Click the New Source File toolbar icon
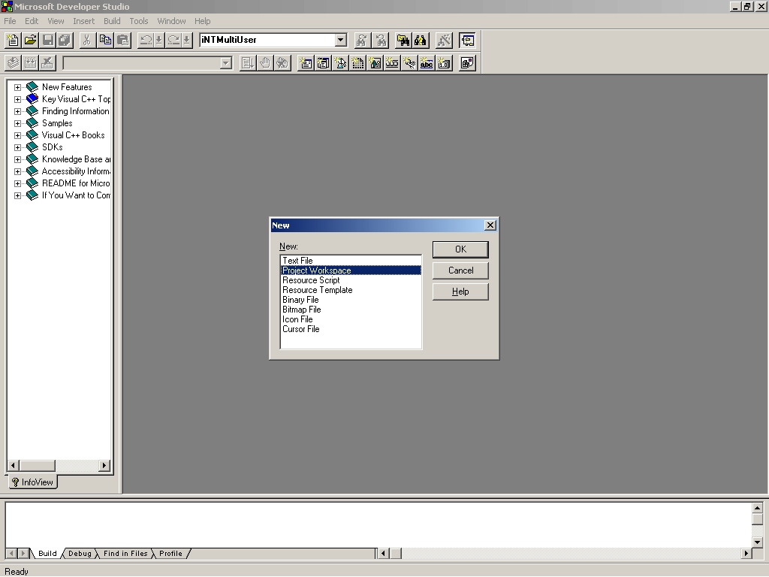Image resolution: width=769 pixels, height=577 pixels. 13,41
